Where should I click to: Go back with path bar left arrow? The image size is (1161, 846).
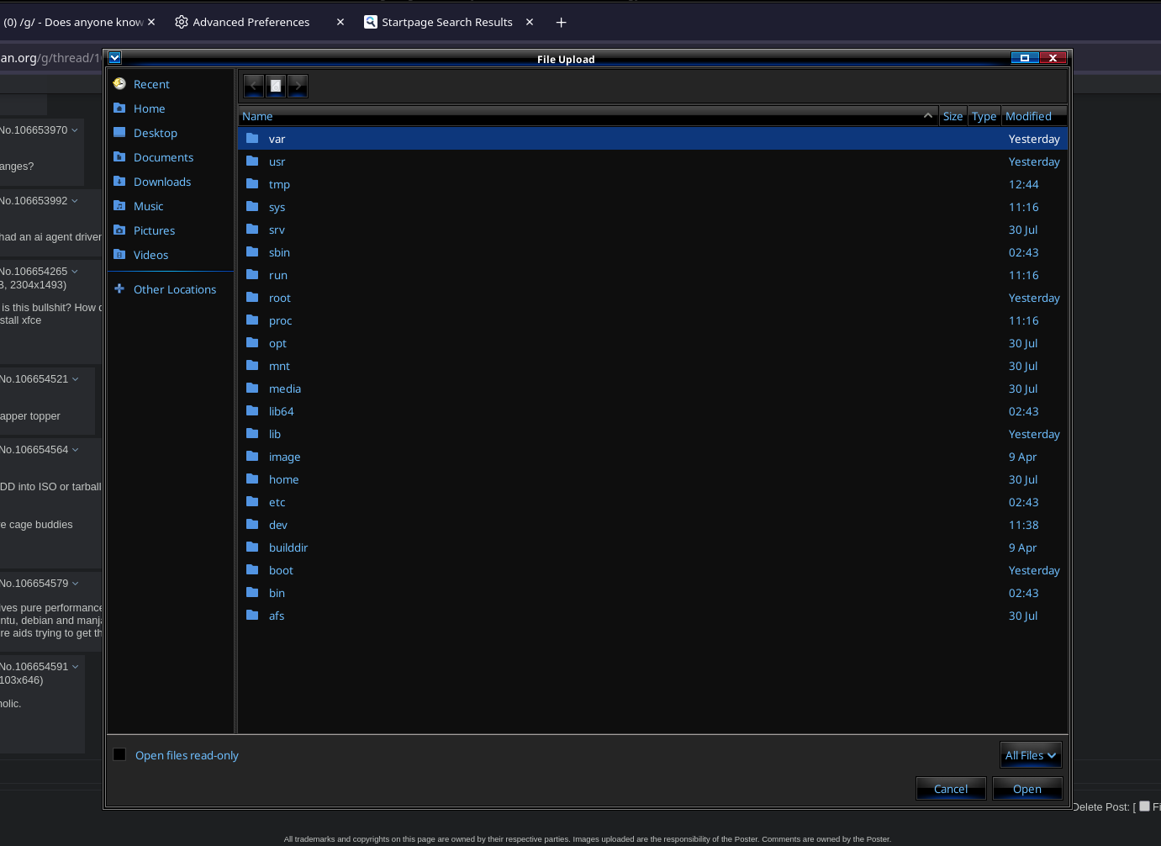(x=254, y=86)
